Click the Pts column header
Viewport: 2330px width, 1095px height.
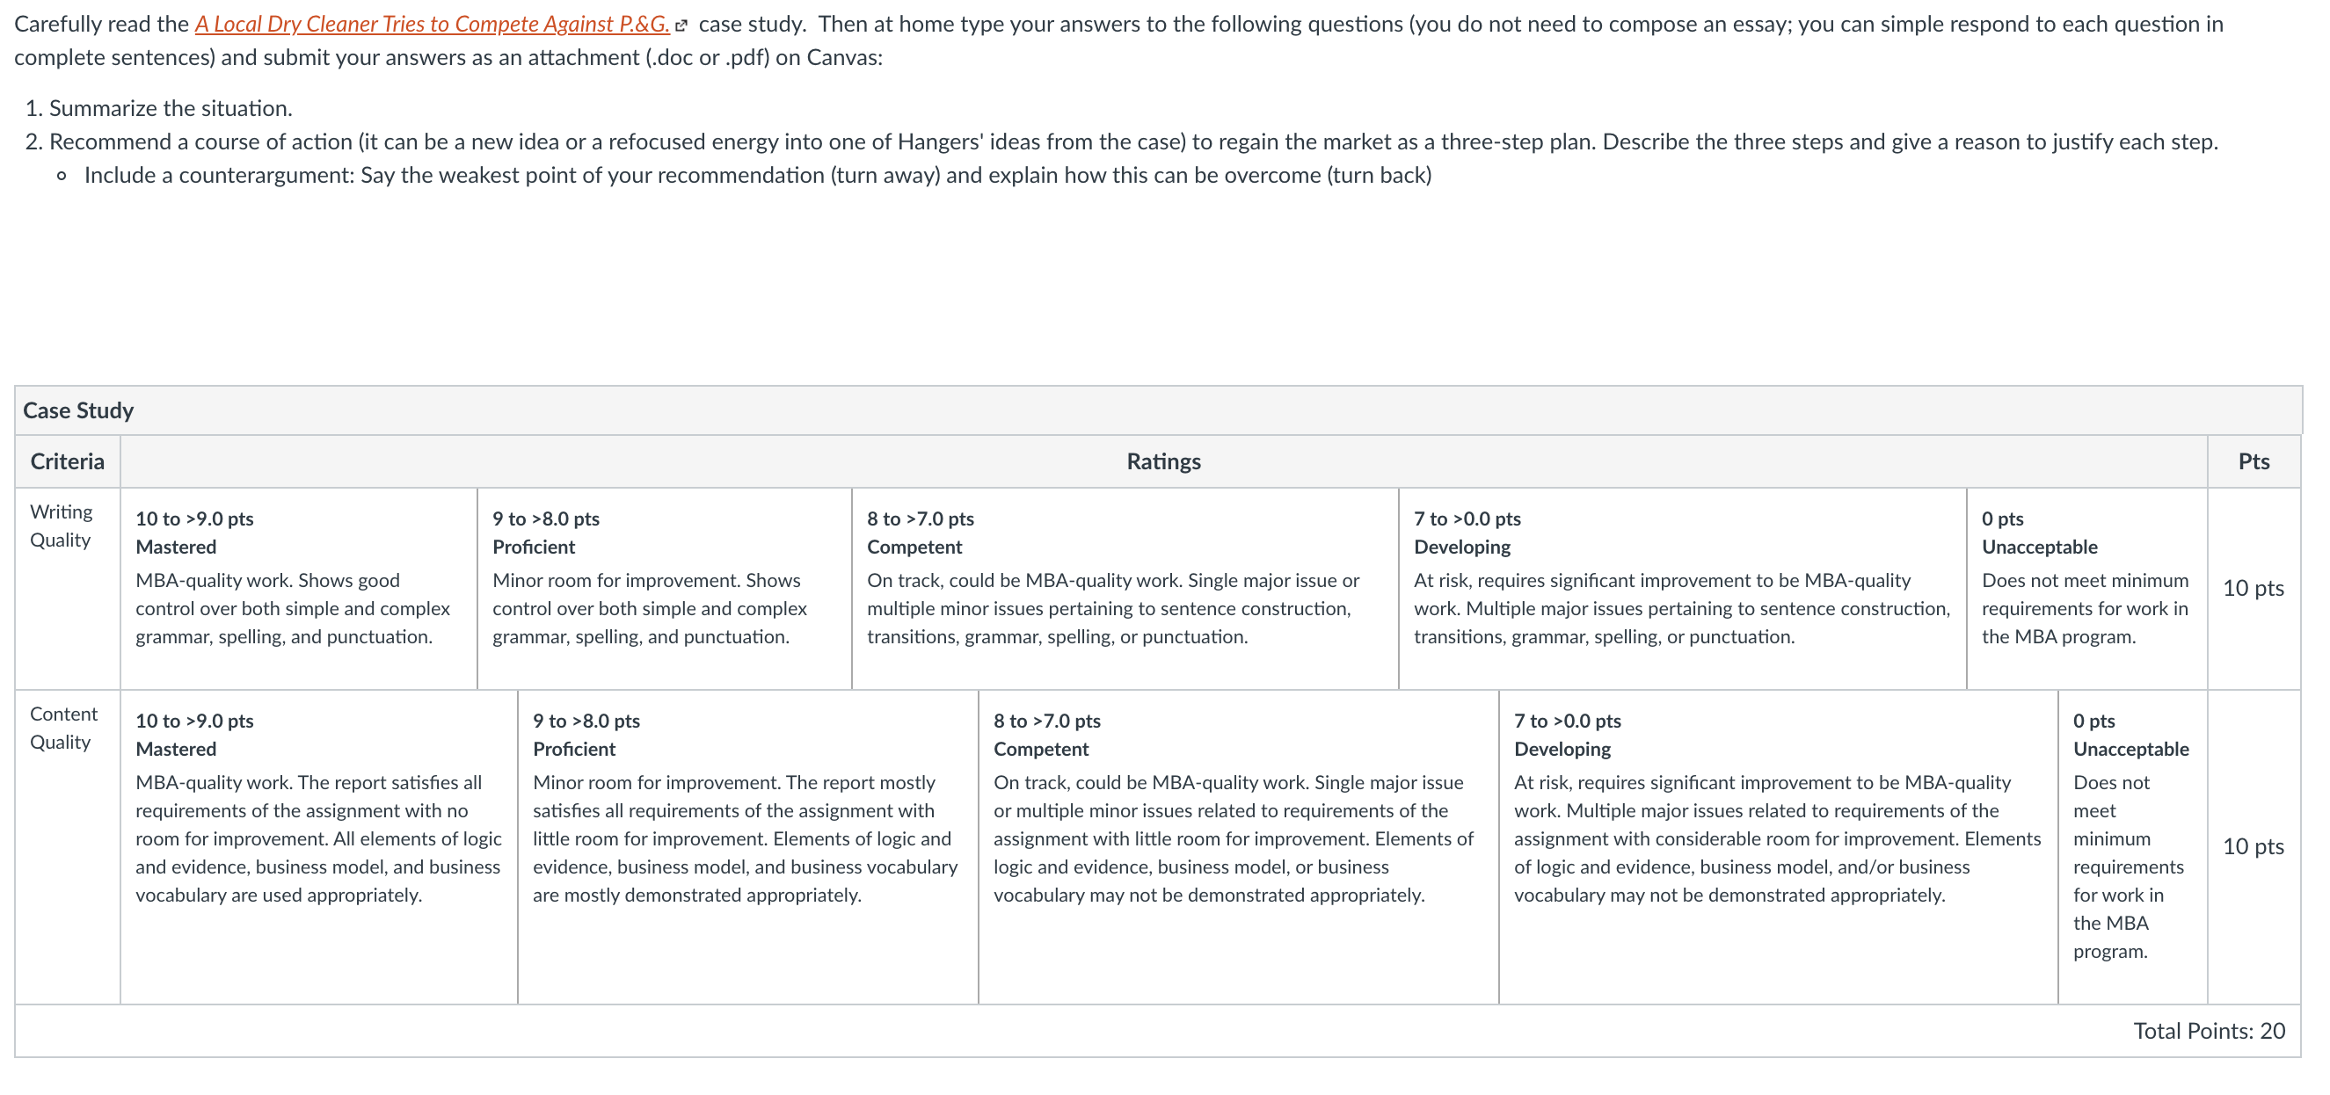pos(2254,461)
